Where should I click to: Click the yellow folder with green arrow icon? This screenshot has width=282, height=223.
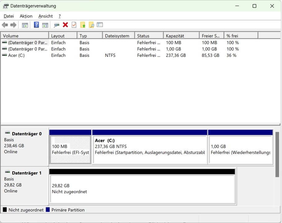pyautogui.click(x=83, y=25)
